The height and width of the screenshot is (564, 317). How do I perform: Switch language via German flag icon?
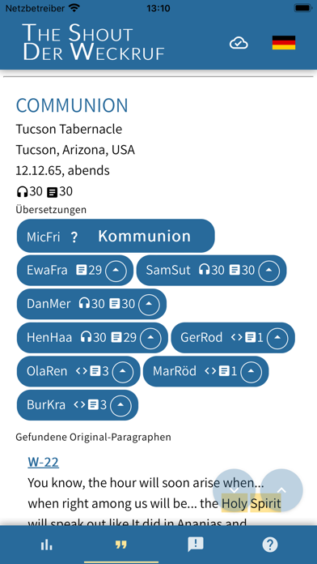[x=284, y=42]
